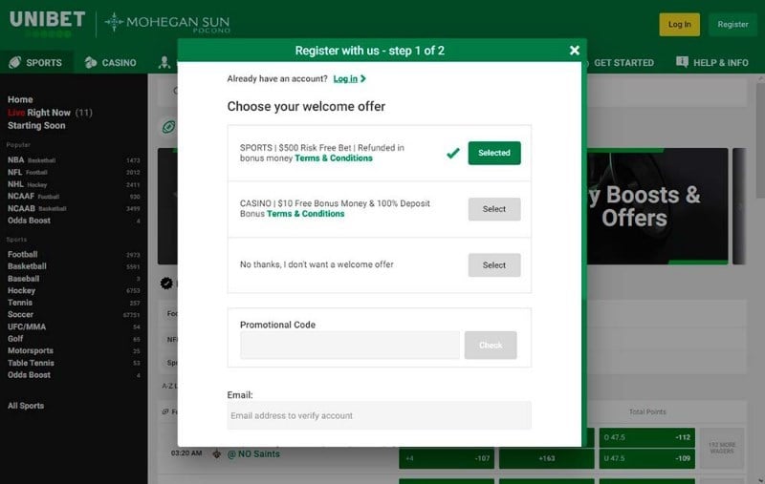Click the Email address input field
Screen dimensions: 765x484
pyautogui.click(x=379, y=415)
